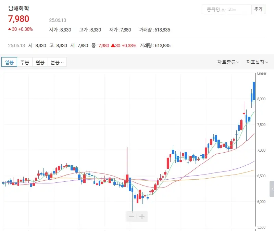This screenshot has width=274, height=231.
Task: Click the 시가: 8,330 opening price
Action: click(60, 30)
